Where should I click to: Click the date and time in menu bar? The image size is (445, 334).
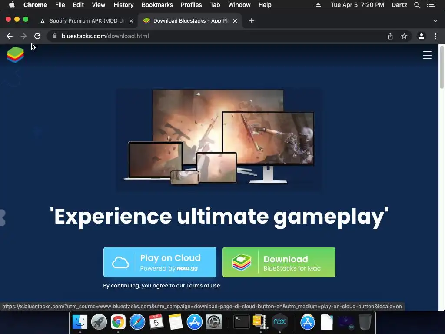[x=357, y=5]
